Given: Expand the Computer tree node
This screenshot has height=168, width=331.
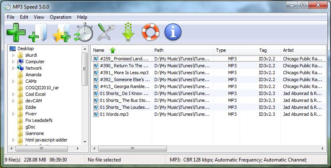Looking at the screenshot, I should click(x=13, y=62).
